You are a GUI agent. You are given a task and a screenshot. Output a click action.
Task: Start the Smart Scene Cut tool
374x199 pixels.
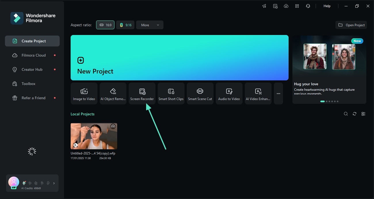200,93
